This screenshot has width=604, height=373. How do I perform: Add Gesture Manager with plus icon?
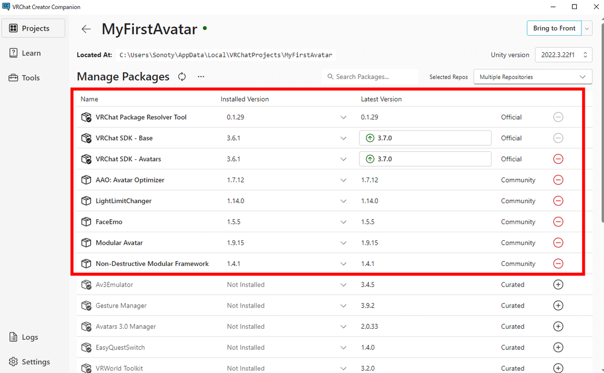pos(558,306)
